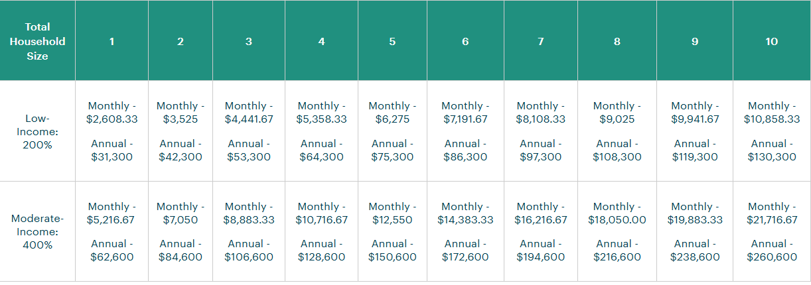Select household size 5 column header
Screen dimensions: 811x285
(392, 41)
